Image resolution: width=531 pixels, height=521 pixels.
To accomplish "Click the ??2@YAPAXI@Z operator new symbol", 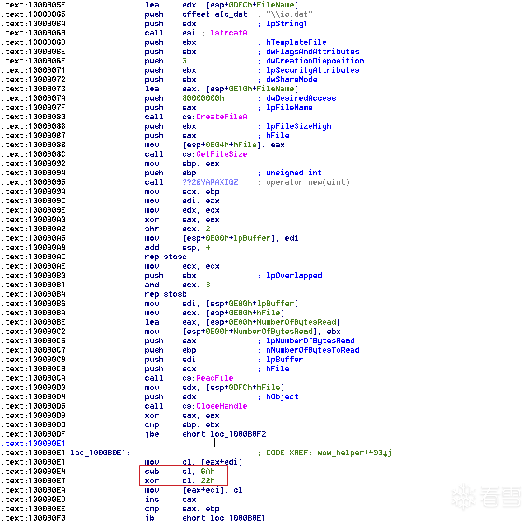I will tap(210, 182).
